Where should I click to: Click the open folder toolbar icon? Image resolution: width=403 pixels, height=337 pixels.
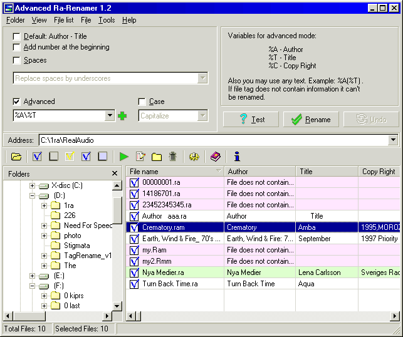point(16,157)
